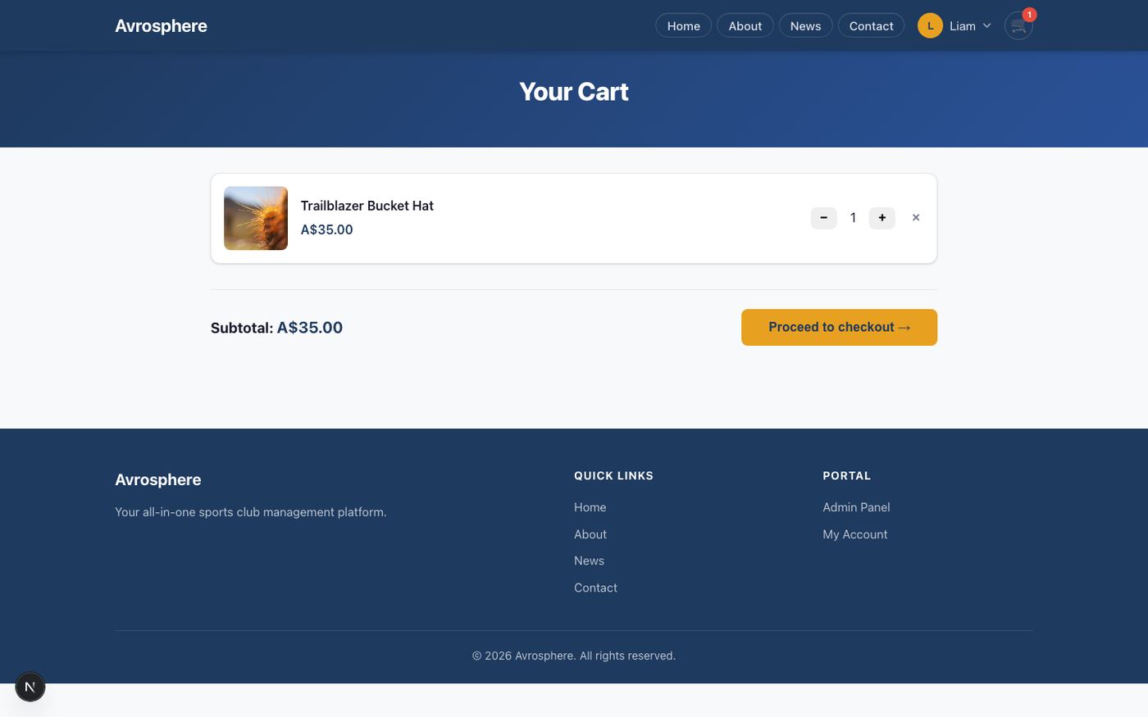Open Contact in the top navigation

(x=871, y=26)
